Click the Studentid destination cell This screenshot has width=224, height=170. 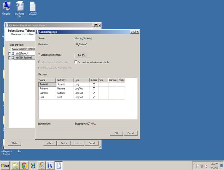[x=65, y=84]
